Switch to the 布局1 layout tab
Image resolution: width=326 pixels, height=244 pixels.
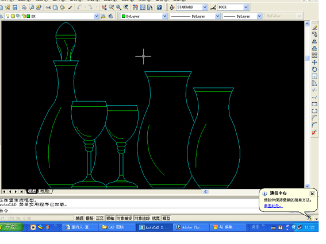coord(45,191)
